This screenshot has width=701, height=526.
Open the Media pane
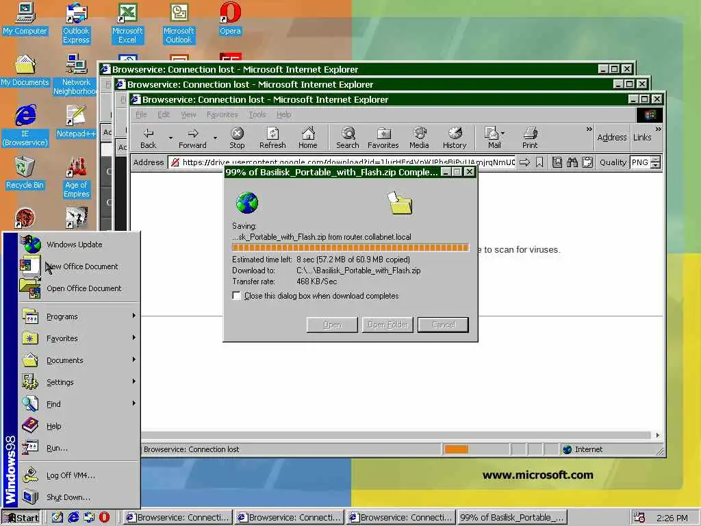[x=419, y=137]
